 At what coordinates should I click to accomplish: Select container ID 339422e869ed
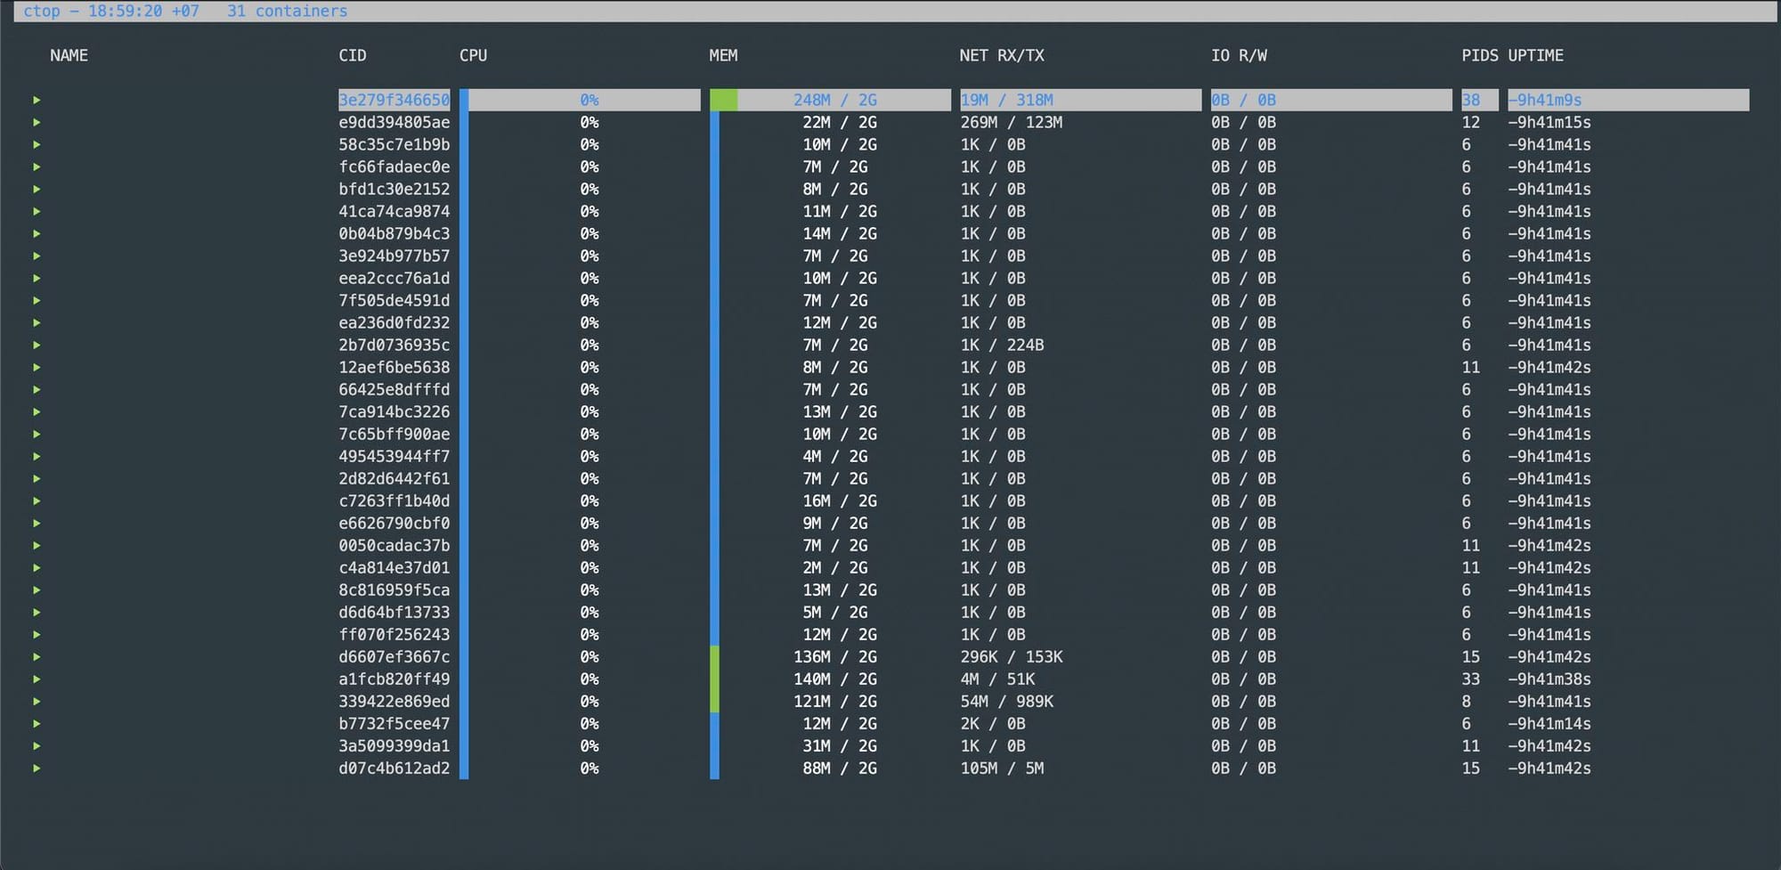coord(394,701)
